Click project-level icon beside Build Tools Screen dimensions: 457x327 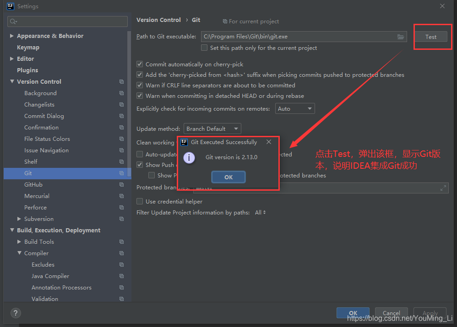[121, 241]
